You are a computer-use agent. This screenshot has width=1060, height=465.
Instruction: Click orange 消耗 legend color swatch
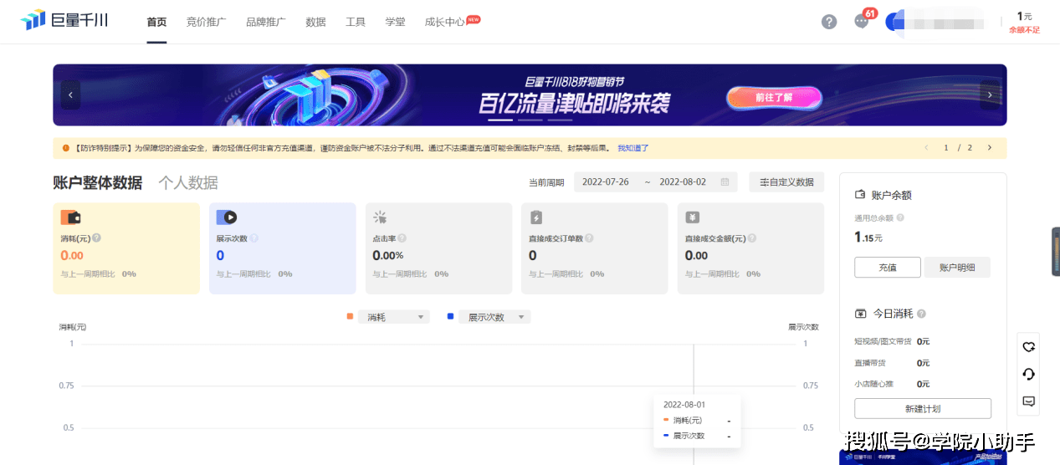350,316
